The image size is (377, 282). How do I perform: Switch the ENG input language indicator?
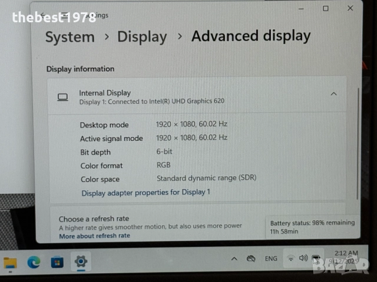[271, 258]
